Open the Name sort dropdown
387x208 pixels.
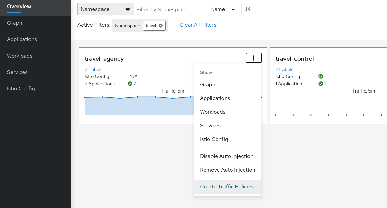pos(225,9)
